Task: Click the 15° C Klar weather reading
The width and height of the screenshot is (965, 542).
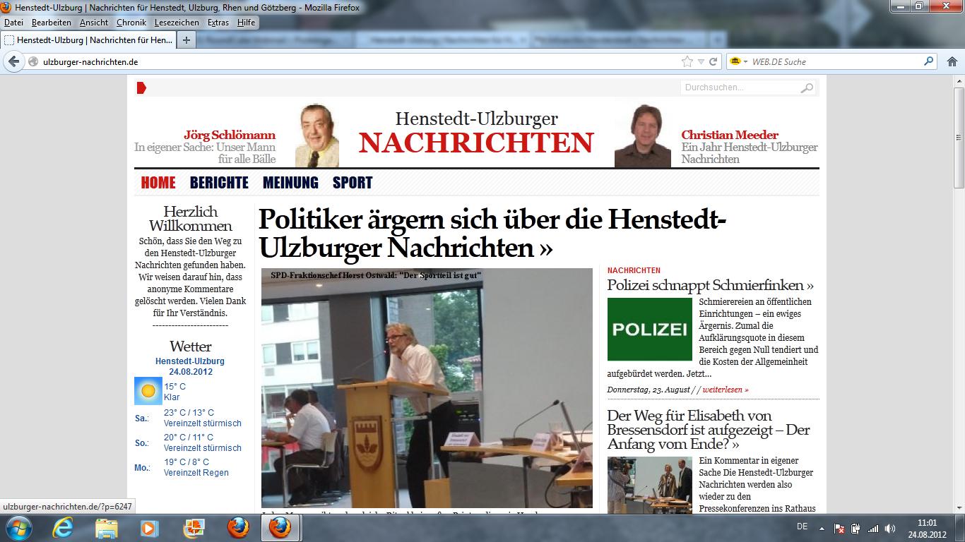Action: tap(174, 392)
